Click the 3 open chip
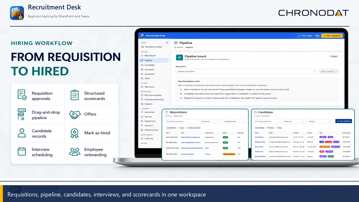The height and width of the screenshot is (202, 359). click(x=182, y=128)
